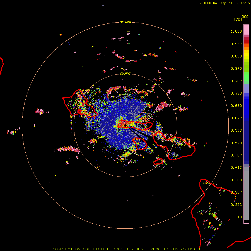Select the pink top segment of the color bar
The image size is (251, 251).
(x=246, y=30)
